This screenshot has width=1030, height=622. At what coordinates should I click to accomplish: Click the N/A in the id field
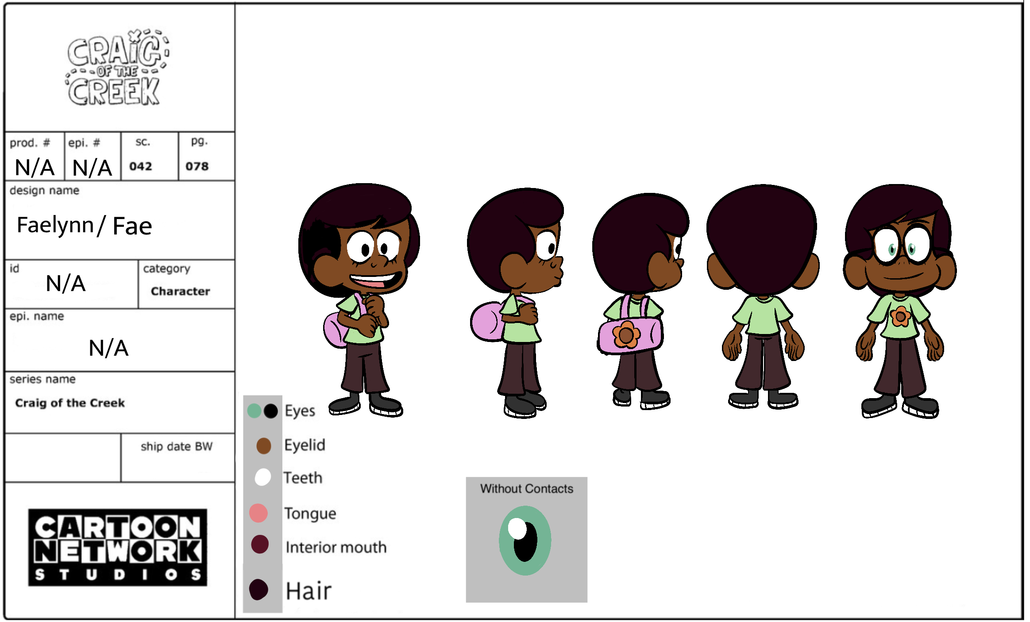point(66,284)
